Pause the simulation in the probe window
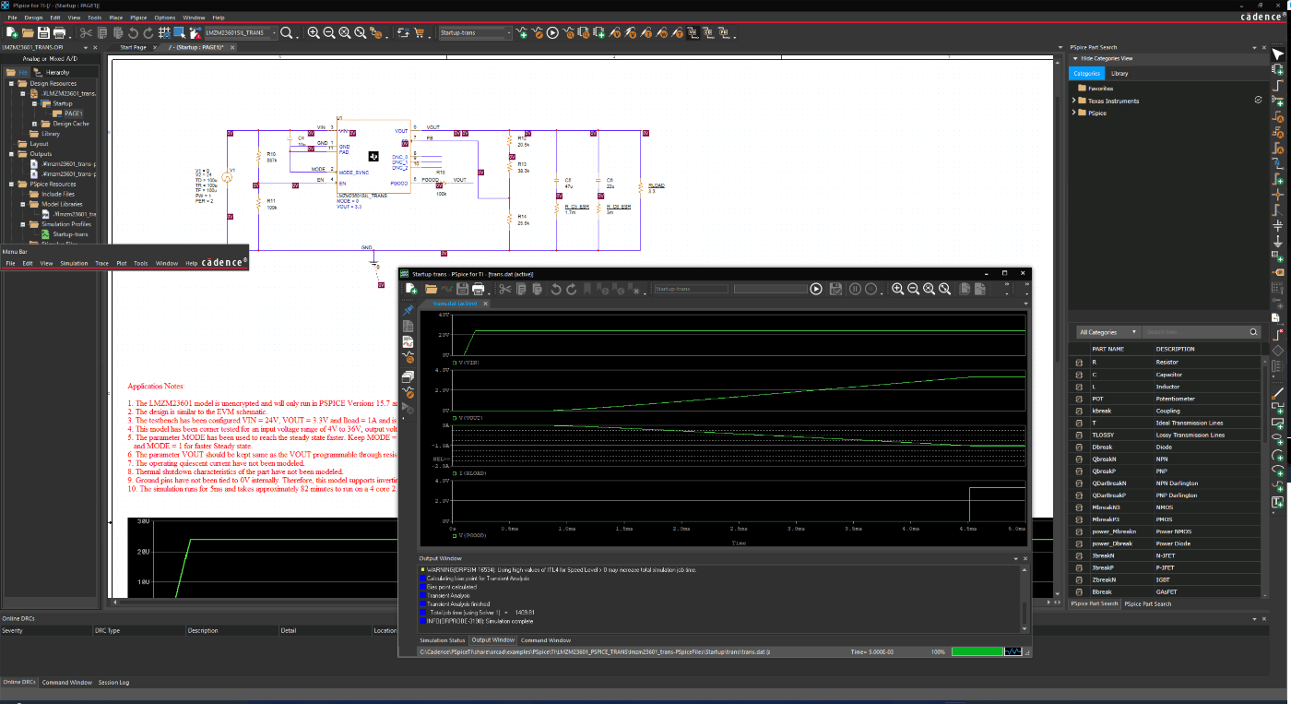 tap(855, 289)
